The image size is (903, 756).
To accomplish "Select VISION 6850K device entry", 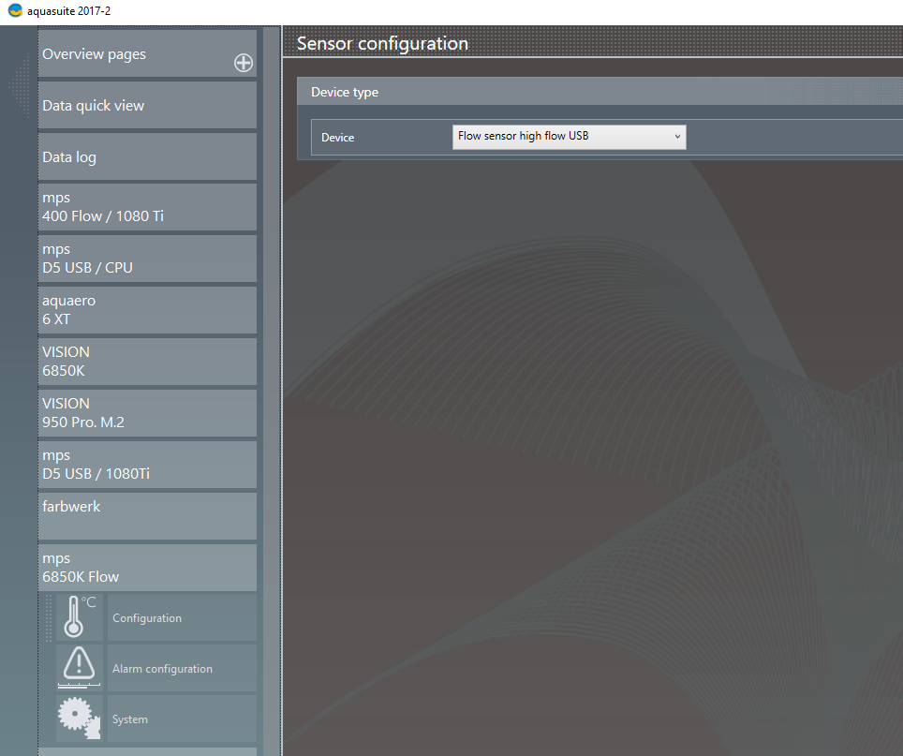I will [x=147, y=362].
